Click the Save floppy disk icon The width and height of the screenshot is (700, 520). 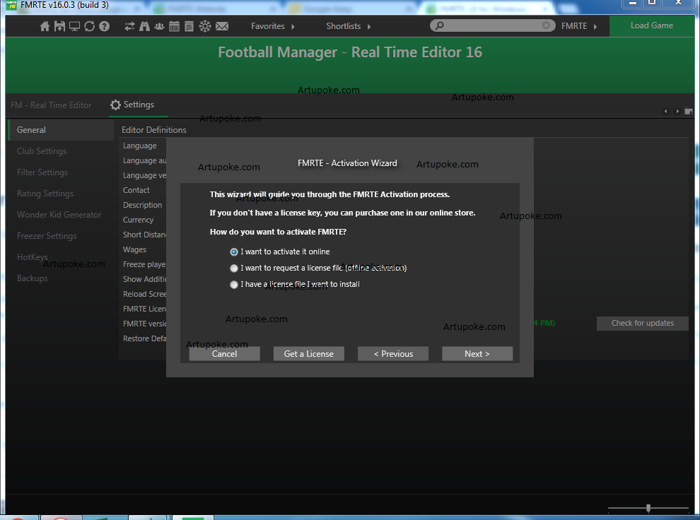point(59,26)
